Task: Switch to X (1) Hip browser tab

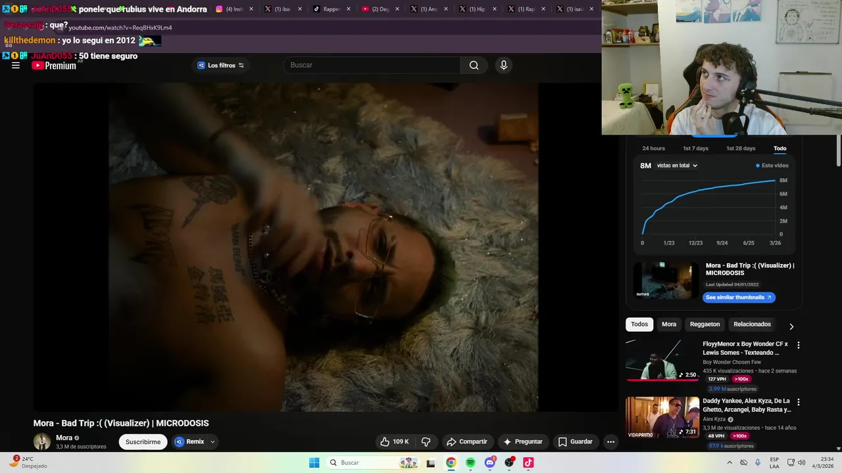Action: pos(476,9)
